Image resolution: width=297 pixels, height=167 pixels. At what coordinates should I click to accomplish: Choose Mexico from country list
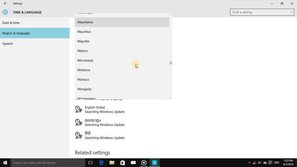tap(122, 51)
